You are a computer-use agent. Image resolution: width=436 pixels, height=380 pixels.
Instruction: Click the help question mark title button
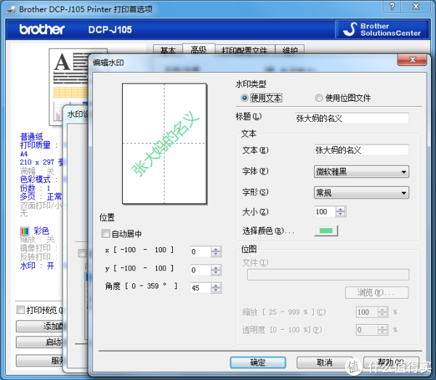(x=392, y=7)
